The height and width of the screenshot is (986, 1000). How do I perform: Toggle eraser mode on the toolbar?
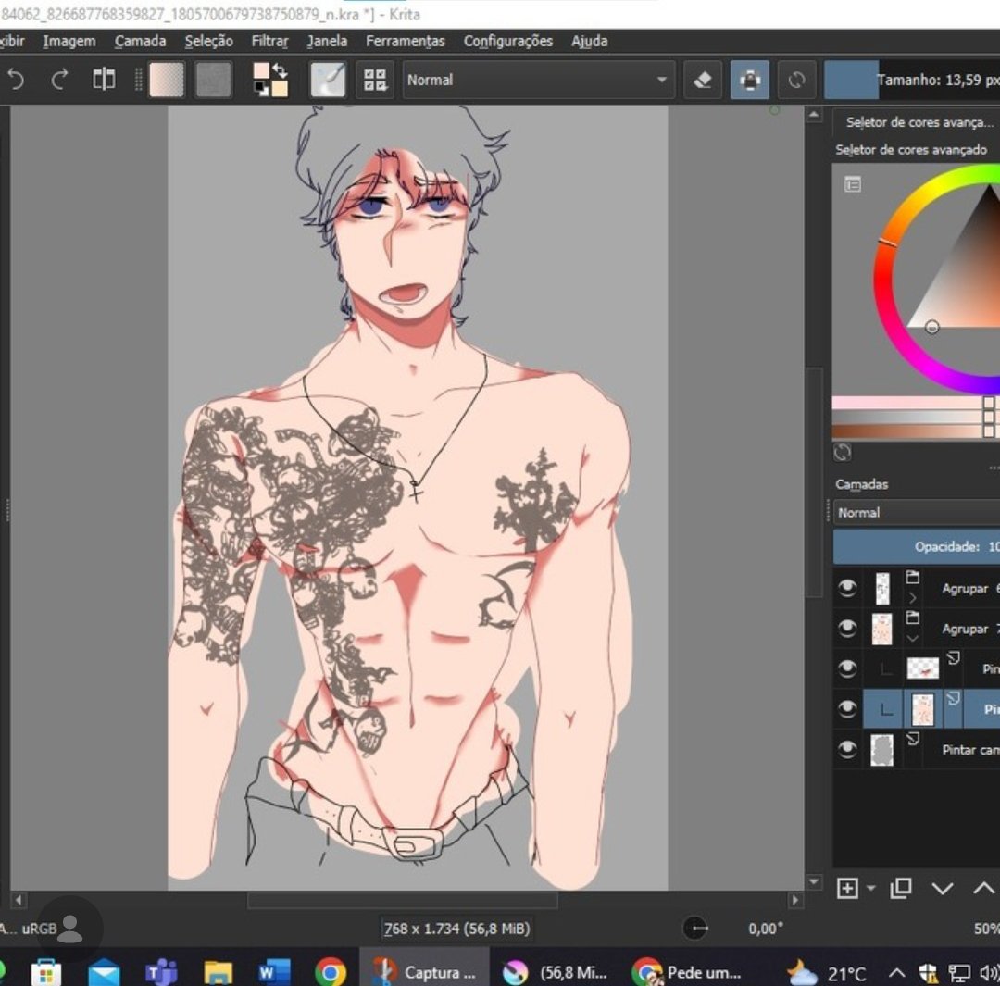pyautogui.click(x=702, y=80)
